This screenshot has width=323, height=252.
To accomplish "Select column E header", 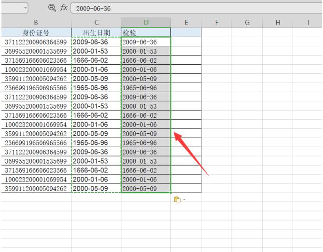I will click(186, 23).
